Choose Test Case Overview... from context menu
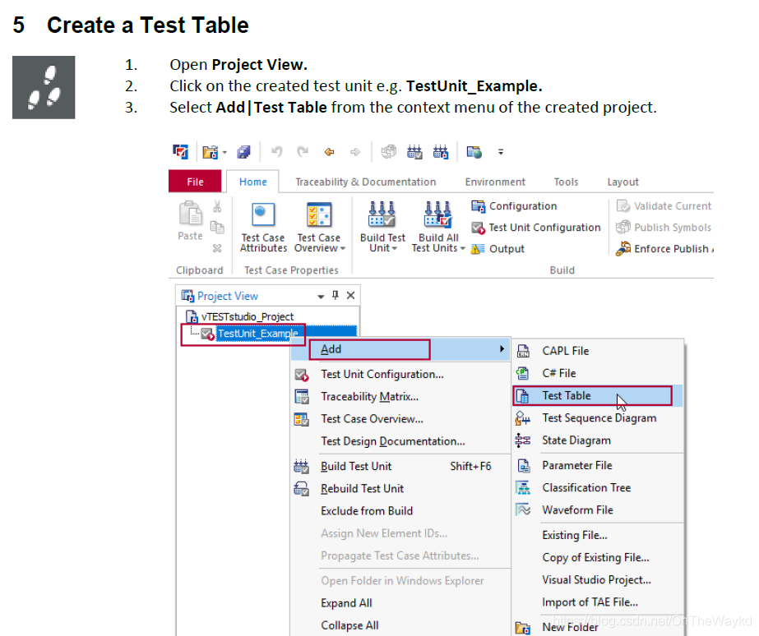Image resolution: width=759 pixels, height=636 pixels. click(x=372, y=419)
